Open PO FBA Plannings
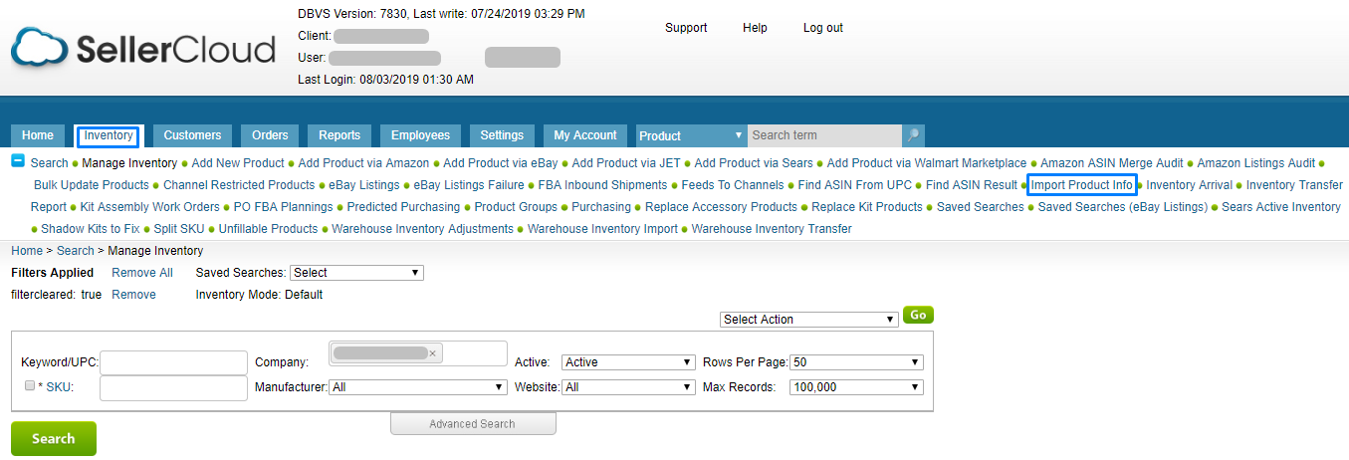Viewport: 1349px width, 460px height. tap(284, 207)
